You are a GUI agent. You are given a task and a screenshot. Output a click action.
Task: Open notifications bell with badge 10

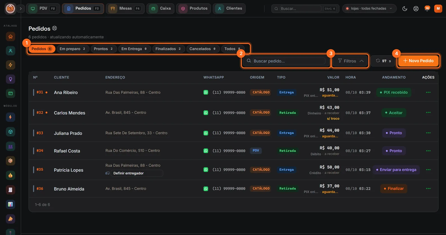(x=427, y=9)
